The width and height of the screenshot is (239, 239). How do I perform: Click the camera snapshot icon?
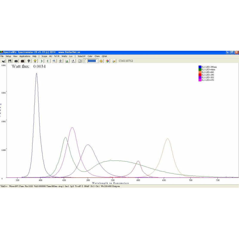[x=22, y=61]
